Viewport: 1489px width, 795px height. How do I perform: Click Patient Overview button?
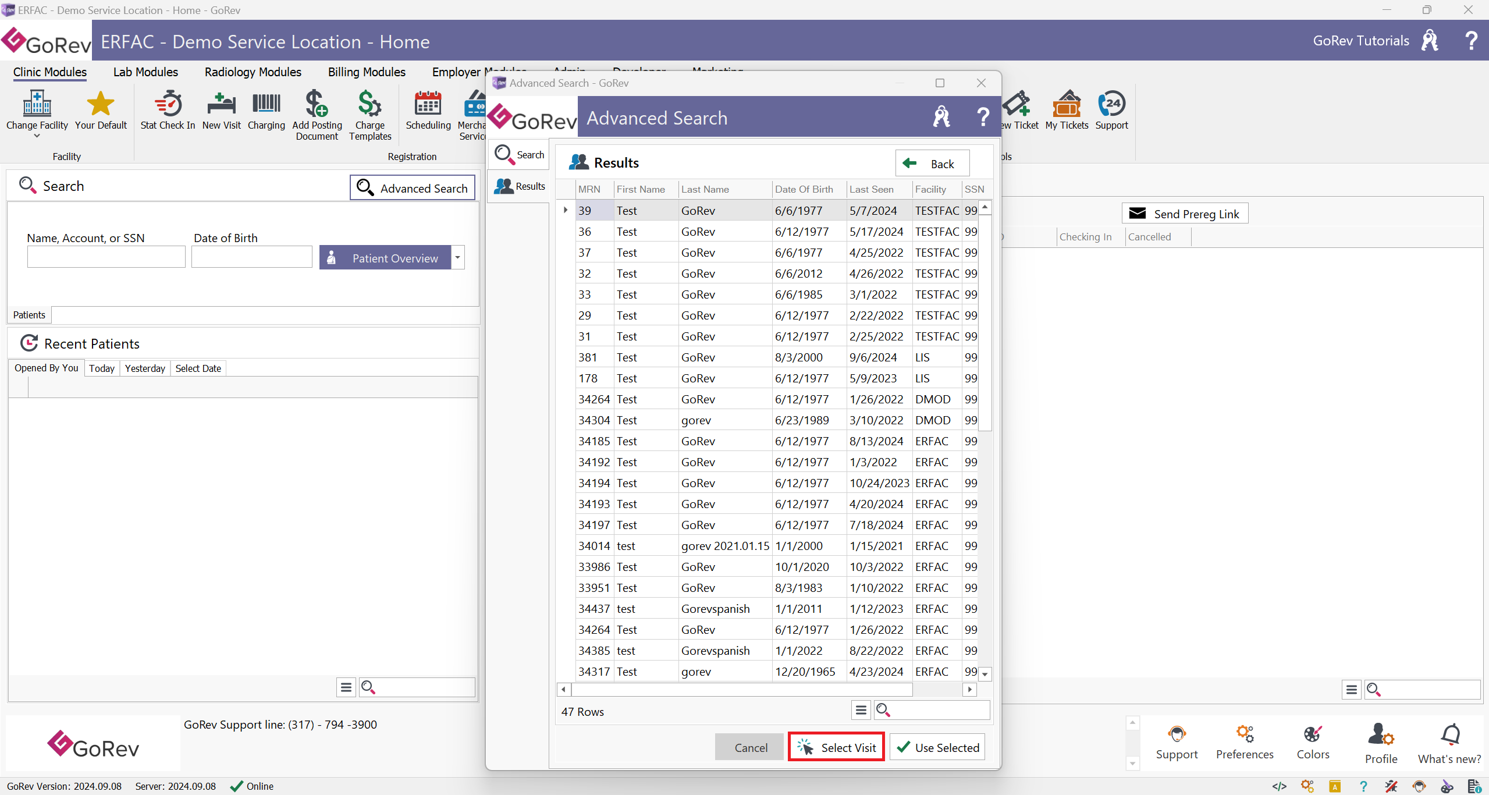click(x=386, y=257)
